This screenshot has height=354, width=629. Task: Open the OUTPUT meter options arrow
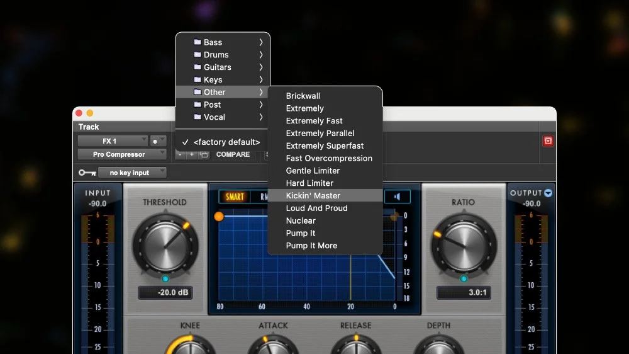[548, 193]
